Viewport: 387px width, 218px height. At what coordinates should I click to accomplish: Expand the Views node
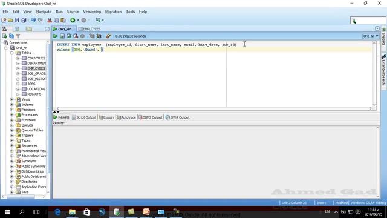12,99
